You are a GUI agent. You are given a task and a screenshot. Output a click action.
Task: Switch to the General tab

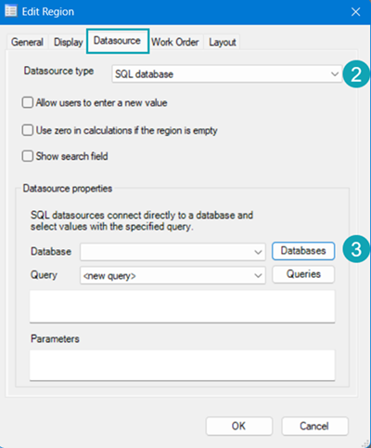(x=27, y=42)
